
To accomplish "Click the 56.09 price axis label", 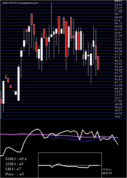I will coord(118,17).
